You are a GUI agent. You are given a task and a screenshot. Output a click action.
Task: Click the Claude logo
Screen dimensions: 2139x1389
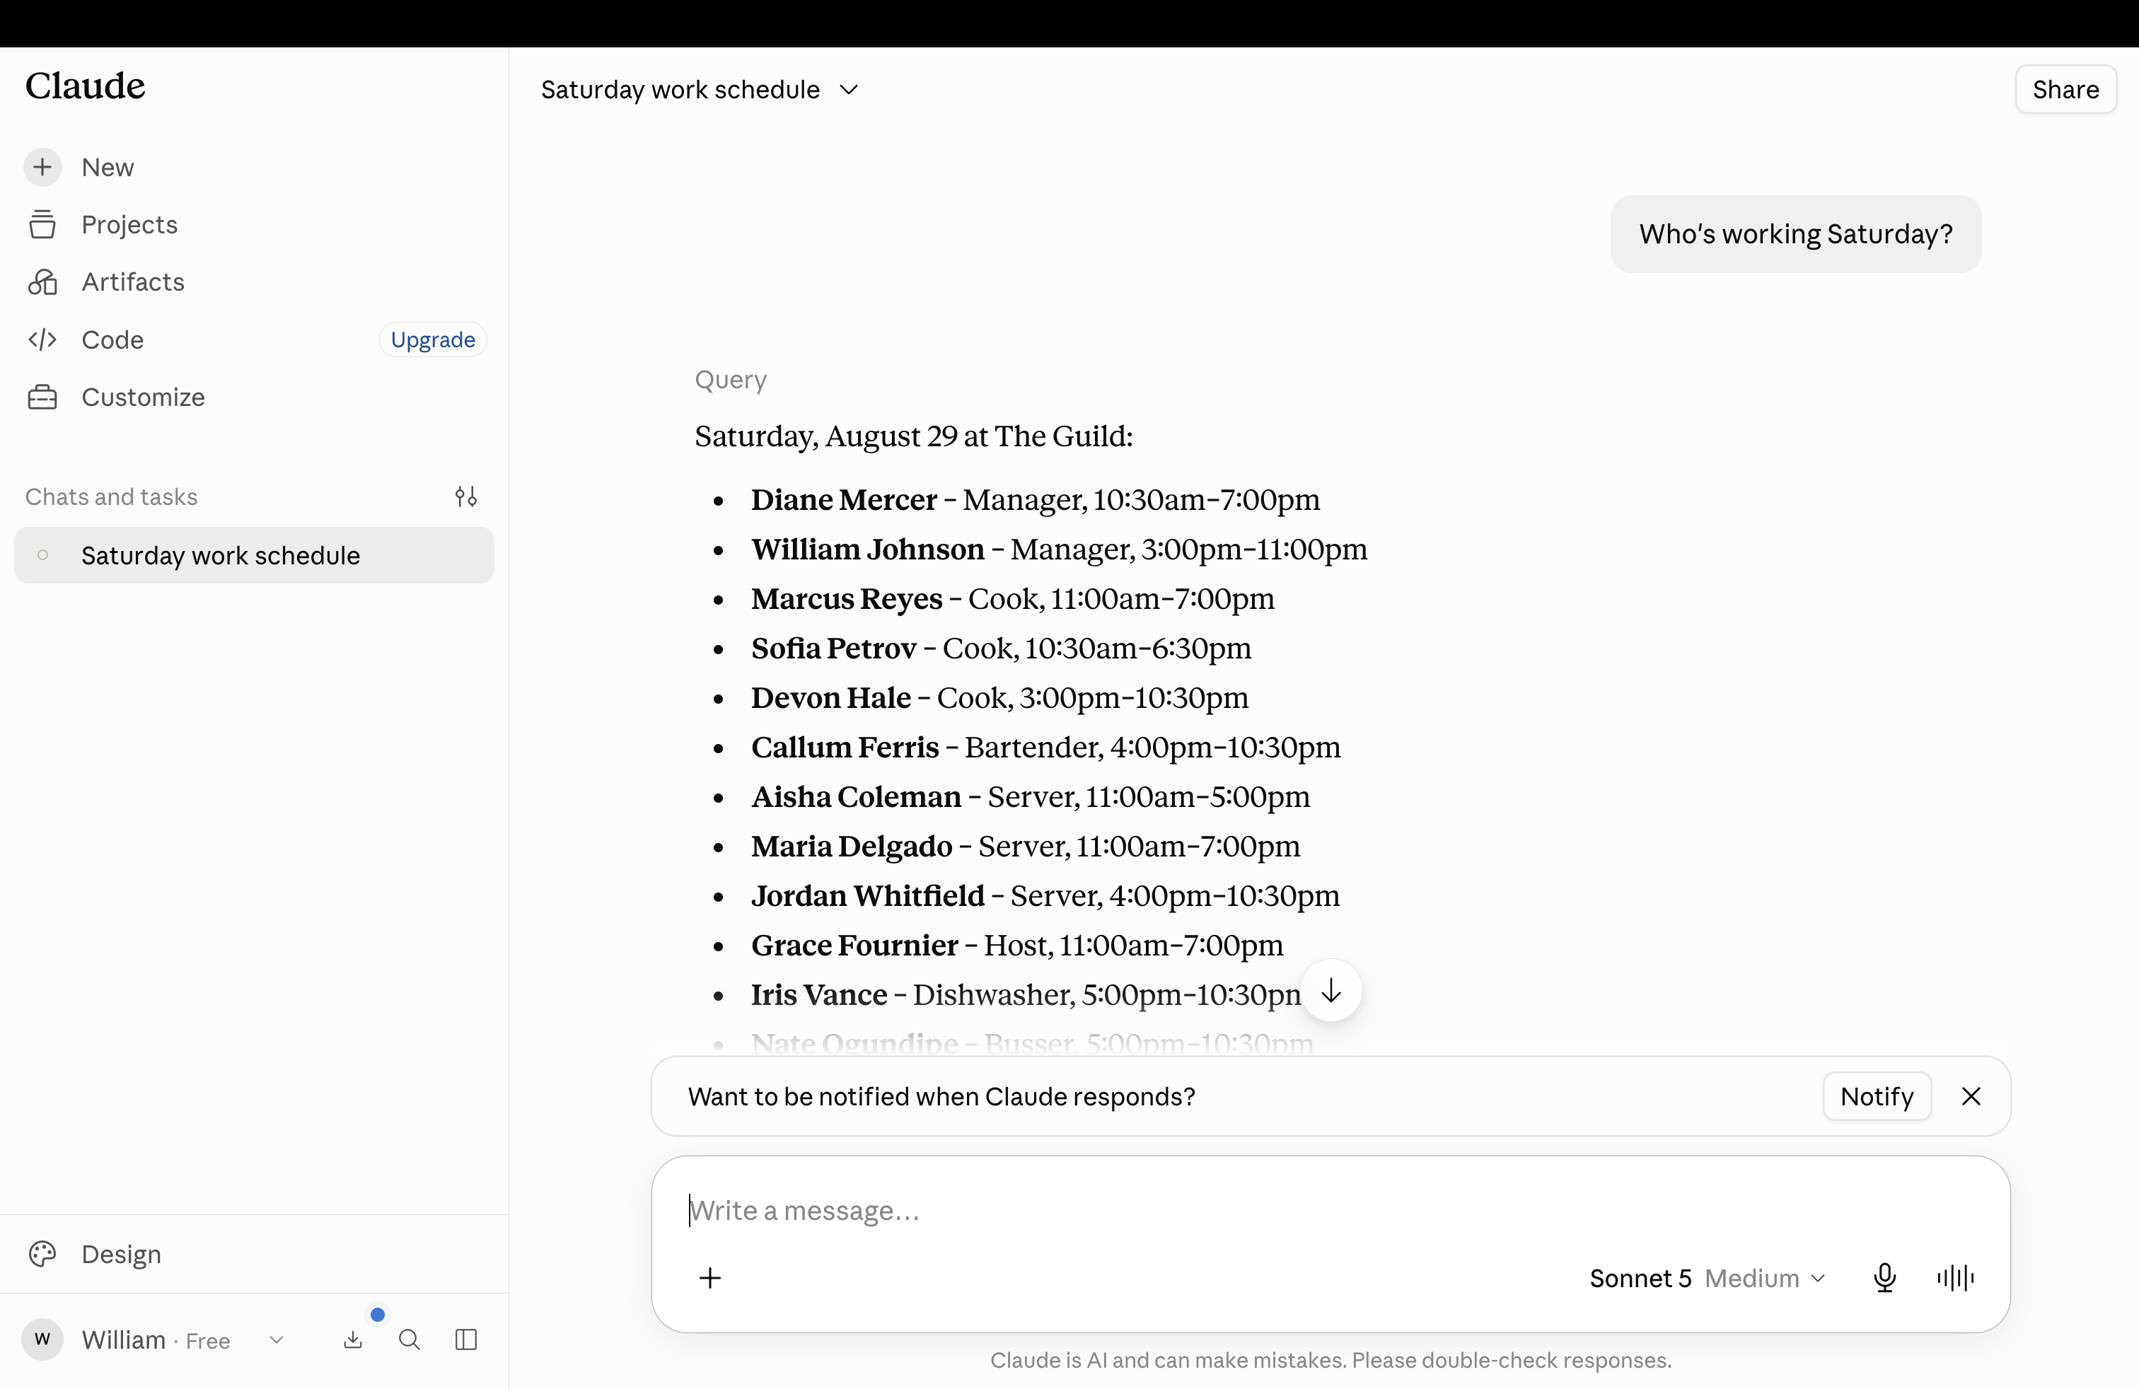pos(86,86)
